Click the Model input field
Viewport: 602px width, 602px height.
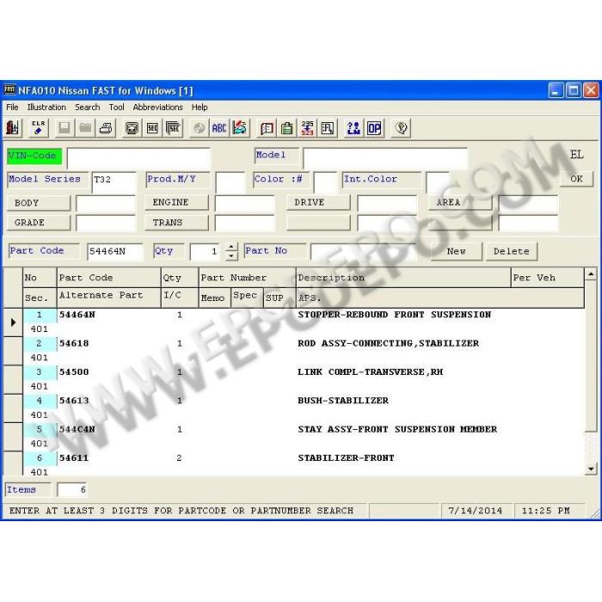tap(385, 157)
